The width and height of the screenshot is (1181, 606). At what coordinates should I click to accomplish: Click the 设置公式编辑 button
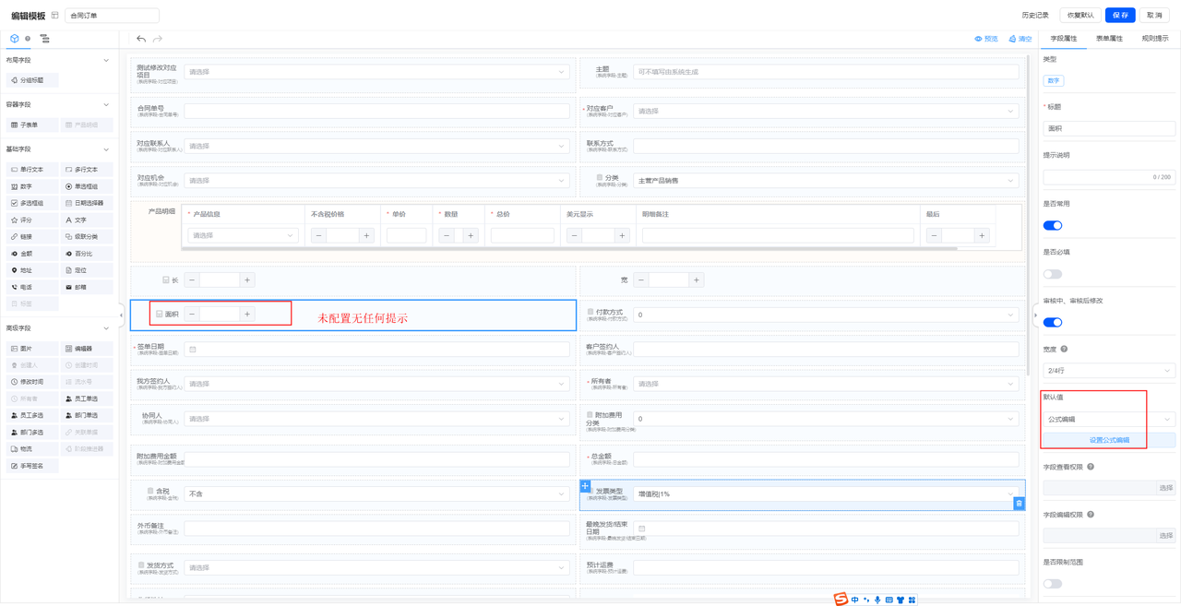[x=1109, y=440]
